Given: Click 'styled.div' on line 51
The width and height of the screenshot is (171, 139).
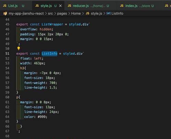Looking at the screenshot, I should [x=73, y=53].
